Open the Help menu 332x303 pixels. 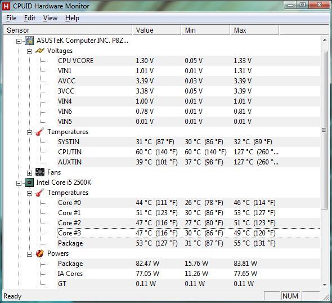pos(72,18)
